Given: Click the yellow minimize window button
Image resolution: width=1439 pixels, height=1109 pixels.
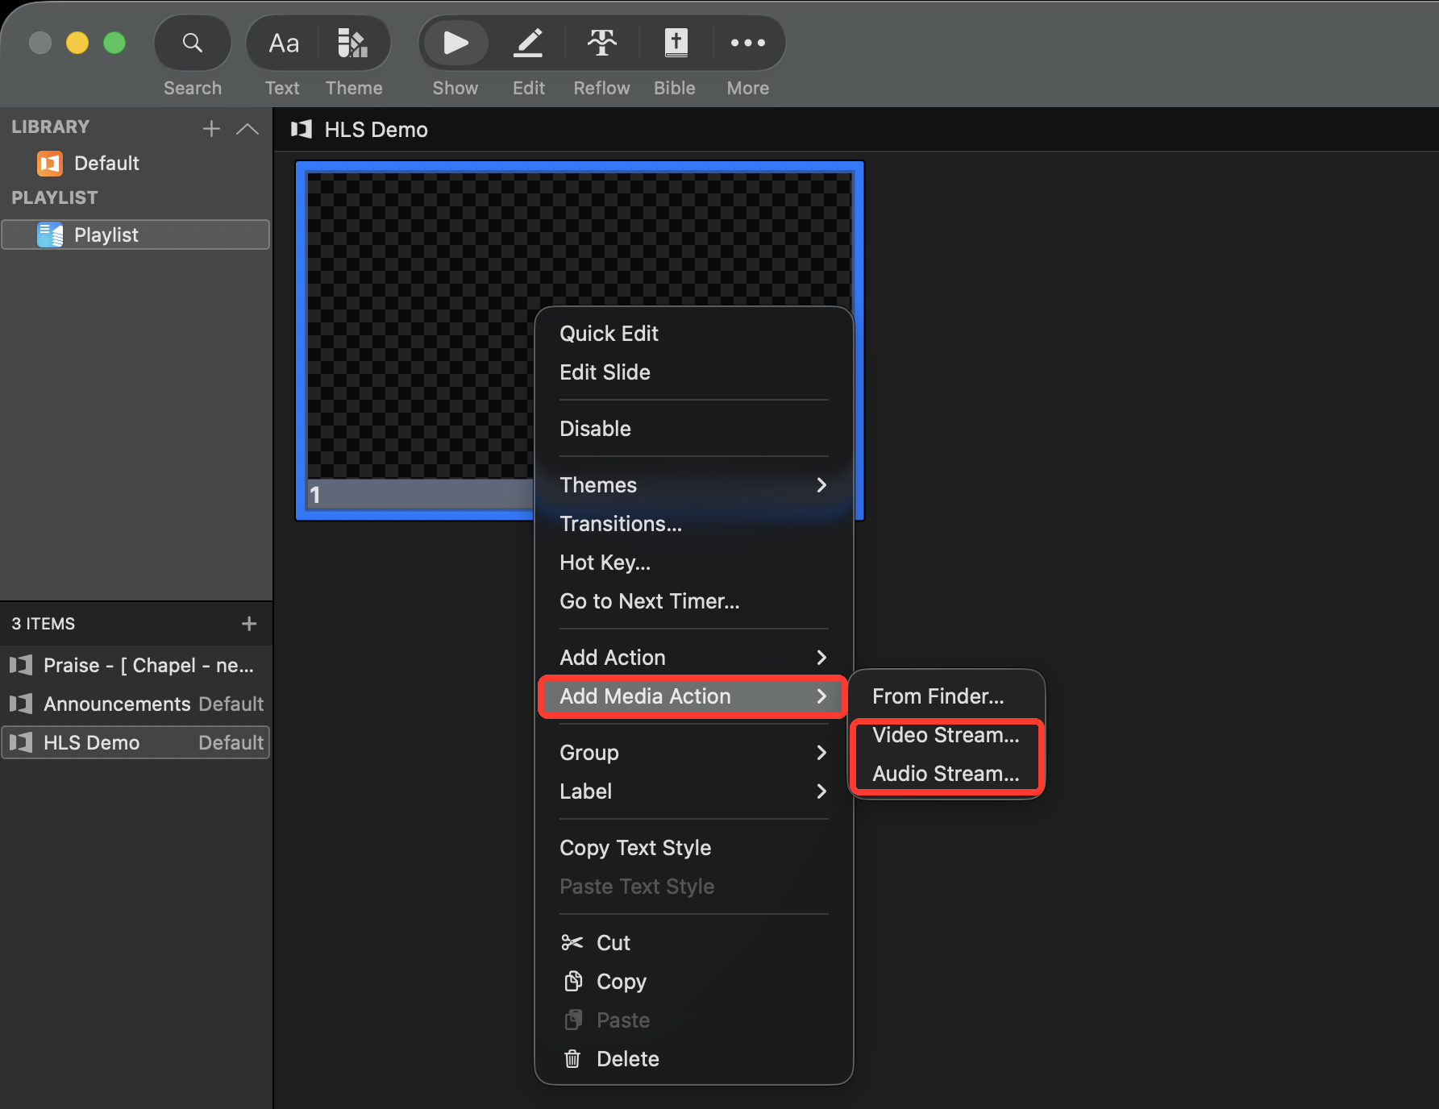Looking at the screenshot, I should click(x=77, y=43).
